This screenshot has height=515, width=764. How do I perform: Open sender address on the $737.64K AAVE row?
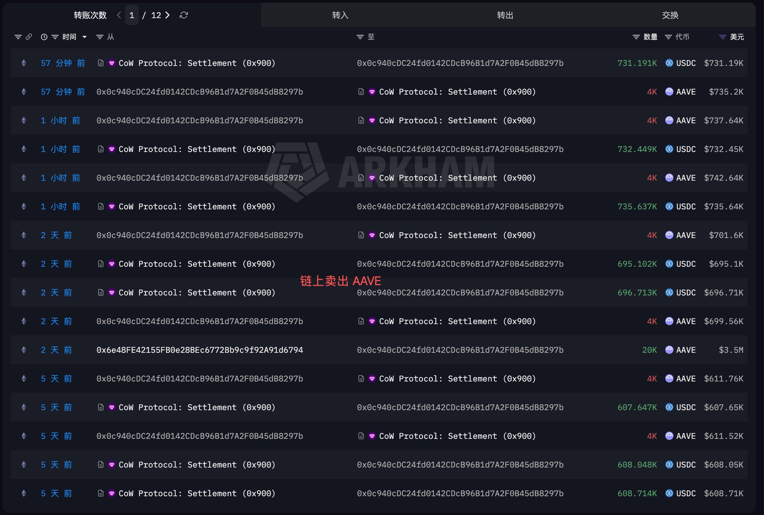tap(200, 120)
